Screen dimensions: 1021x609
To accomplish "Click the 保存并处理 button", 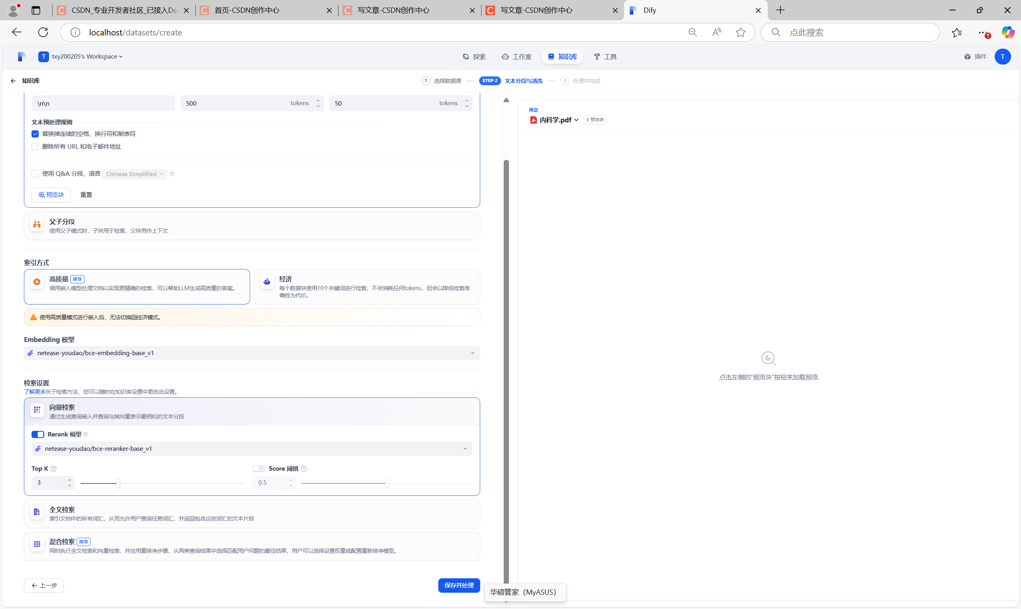I will (459, 585).
